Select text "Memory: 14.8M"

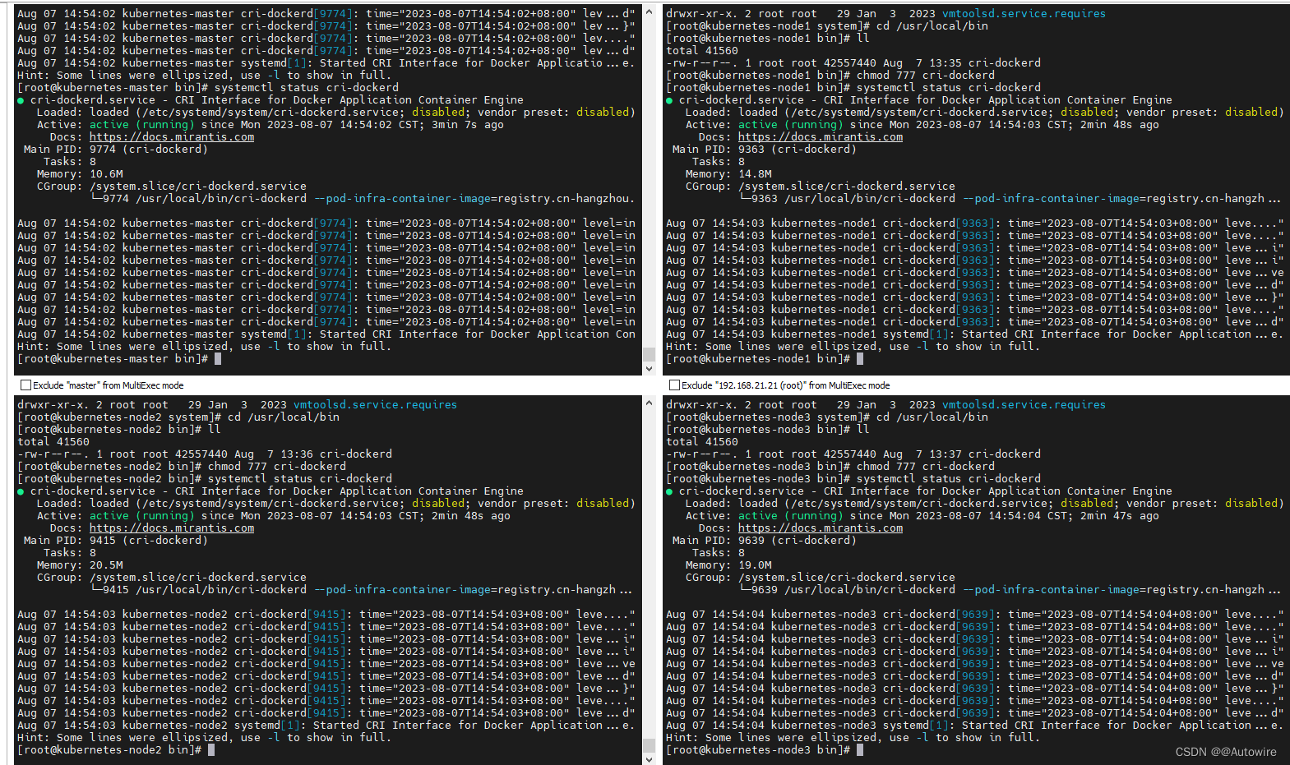[728, 174]
